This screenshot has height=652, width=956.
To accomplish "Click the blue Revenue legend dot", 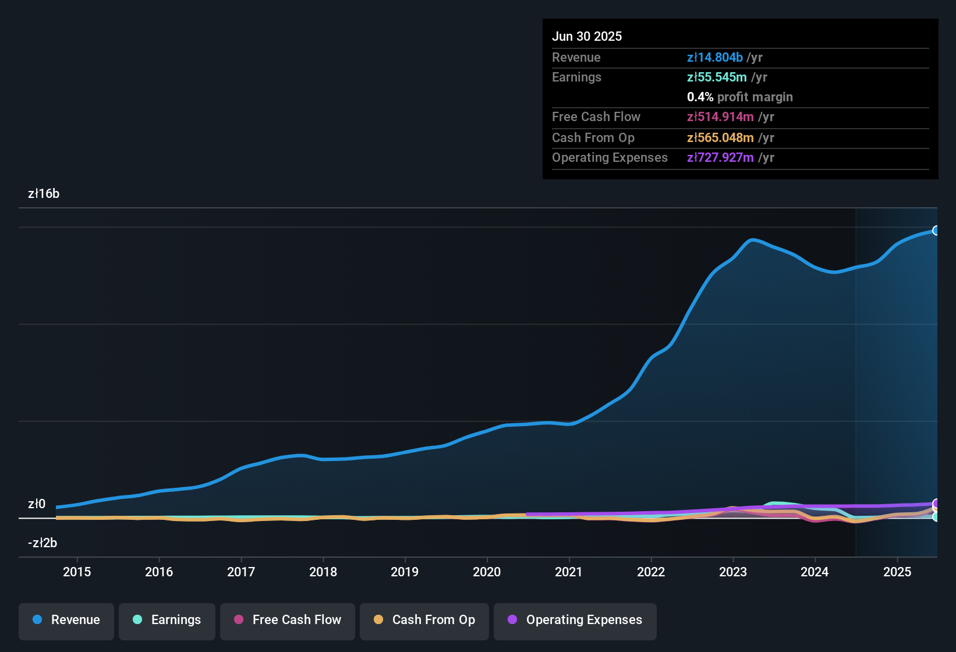I will [37, 620].
